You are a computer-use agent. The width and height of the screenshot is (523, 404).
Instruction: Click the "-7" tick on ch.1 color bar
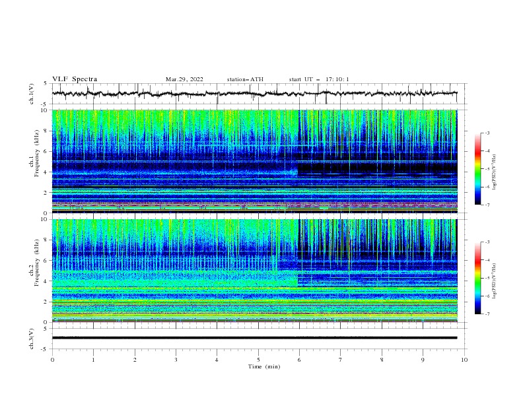(487, 205)
